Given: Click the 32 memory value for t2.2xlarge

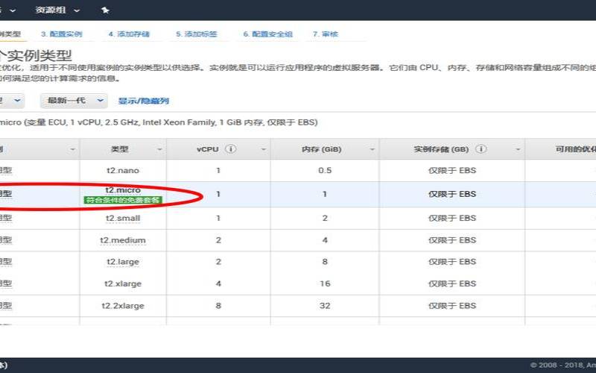Looking at the screenshot, I should coord(325,306).
